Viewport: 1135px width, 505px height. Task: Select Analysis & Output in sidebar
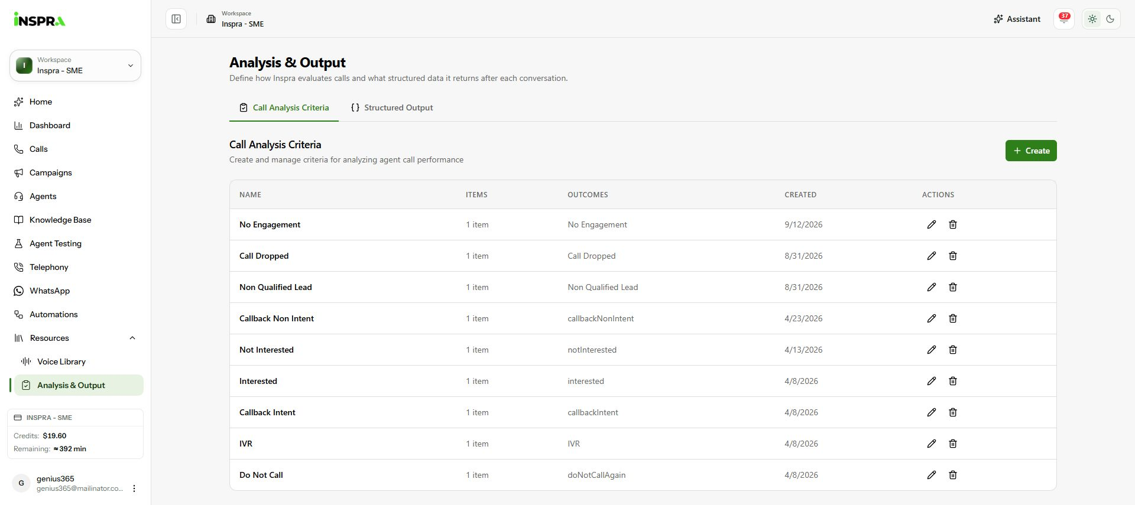[x=79, y=385]
